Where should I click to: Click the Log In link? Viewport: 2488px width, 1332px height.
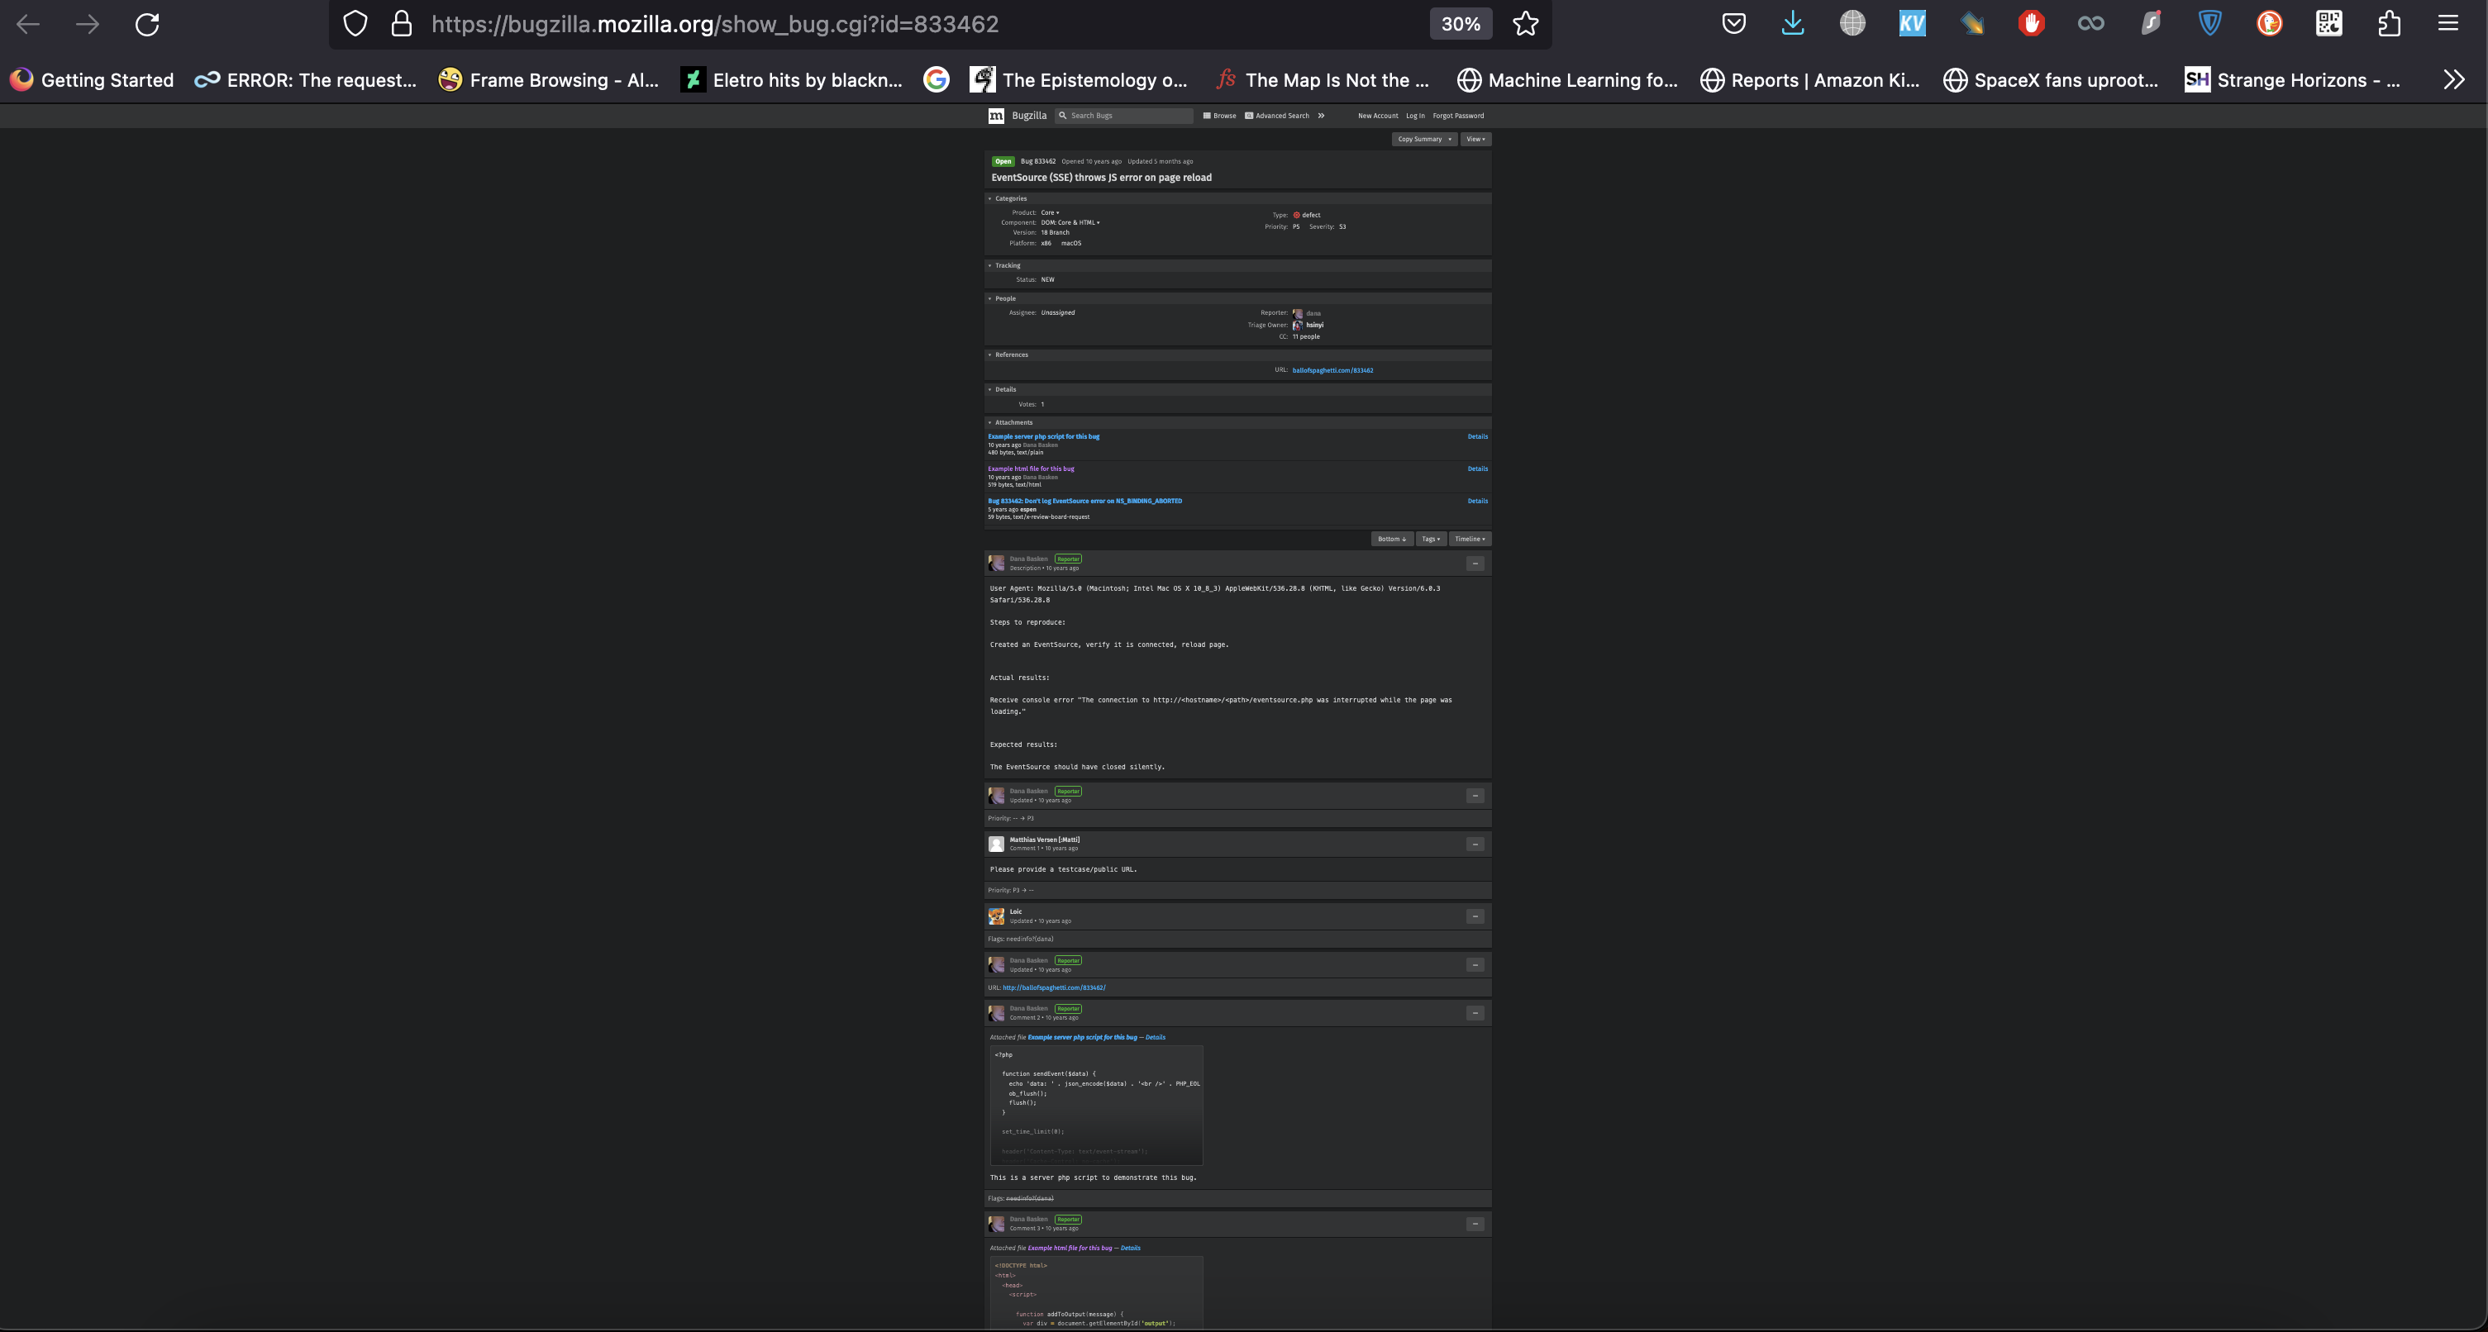pos(1415,116)
